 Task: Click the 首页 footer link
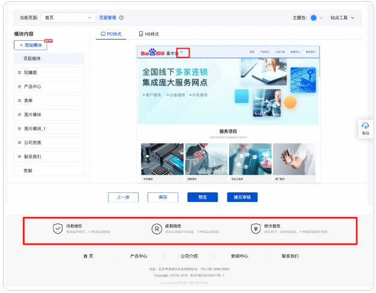click(x=88, y=256)
